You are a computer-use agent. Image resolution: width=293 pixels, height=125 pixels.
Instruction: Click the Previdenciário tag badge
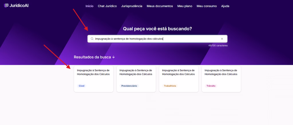[x=129, y=86]
